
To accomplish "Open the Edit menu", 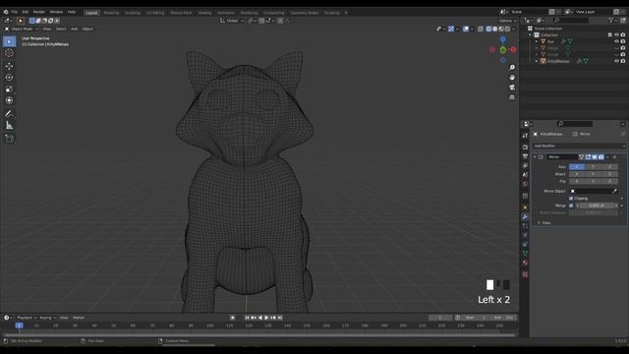I will pyautogui.click(x=26, y=12).
